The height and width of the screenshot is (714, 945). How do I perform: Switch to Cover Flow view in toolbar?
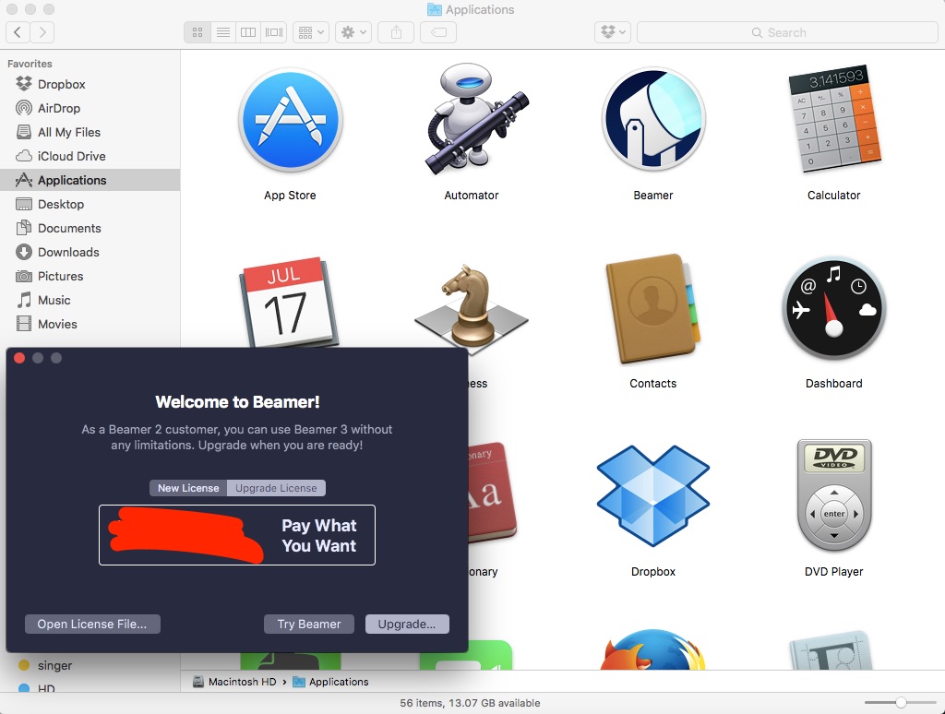pos(274,32)
